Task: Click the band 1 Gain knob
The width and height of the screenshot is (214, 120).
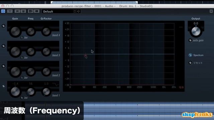Action: (15, 91)
